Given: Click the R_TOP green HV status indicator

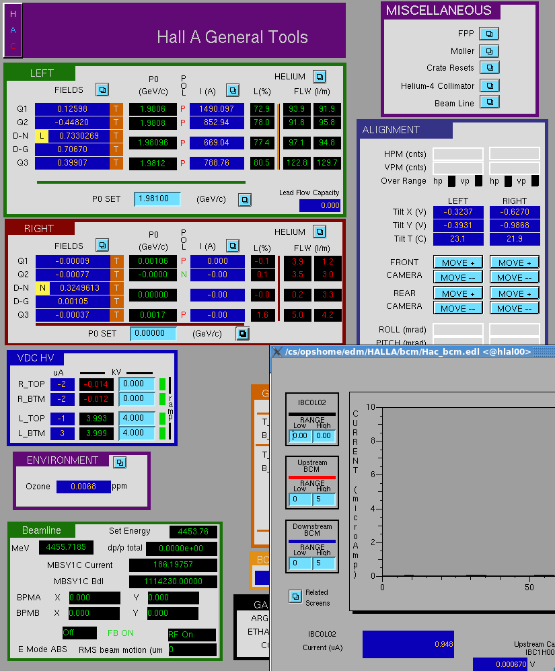Looking at the screenshot, I should point(162,384).
